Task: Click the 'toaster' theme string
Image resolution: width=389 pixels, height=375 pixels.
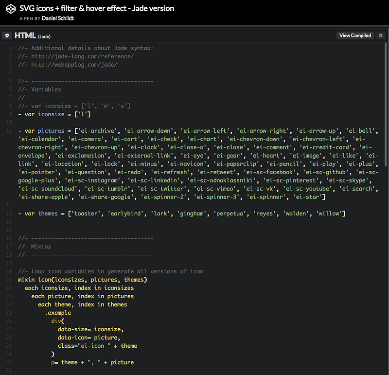Action: pyautogui.click(x=86, y=214)
